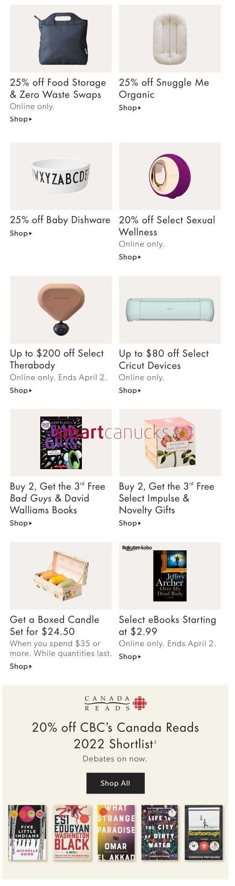This screenshot has height=886, width=235.
Task: Click the Bad Guys book cover
Action: (x=61, y=443)
